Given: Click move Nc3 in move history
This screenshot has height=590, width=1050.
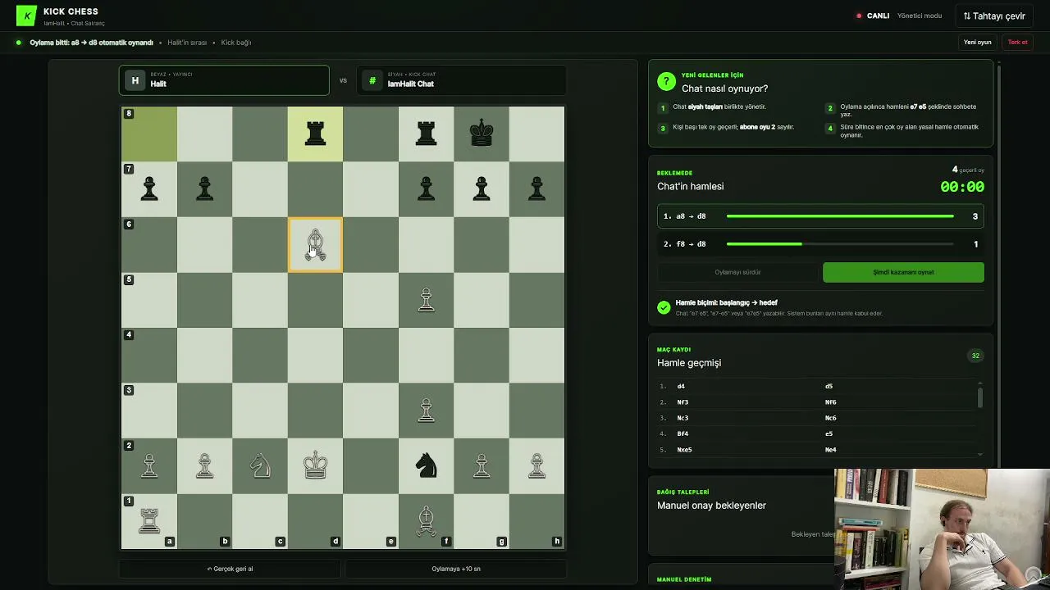Looking at the screenshot, I should (x=682, y=418).
